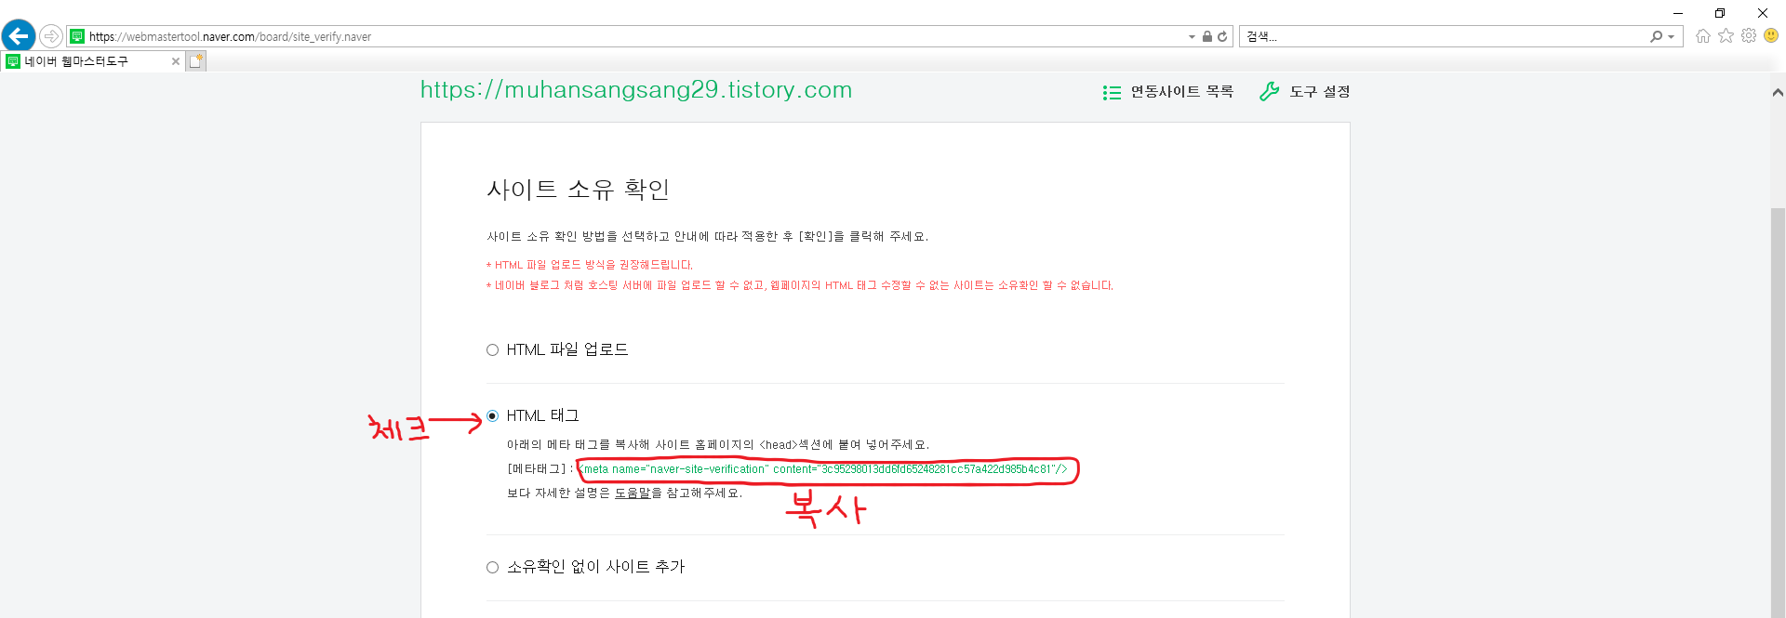Image resolution: width=1786 pixels, height=618 pixels.
Task: Click the 사이트 소유 확인 heading
Action: point(578,190)
